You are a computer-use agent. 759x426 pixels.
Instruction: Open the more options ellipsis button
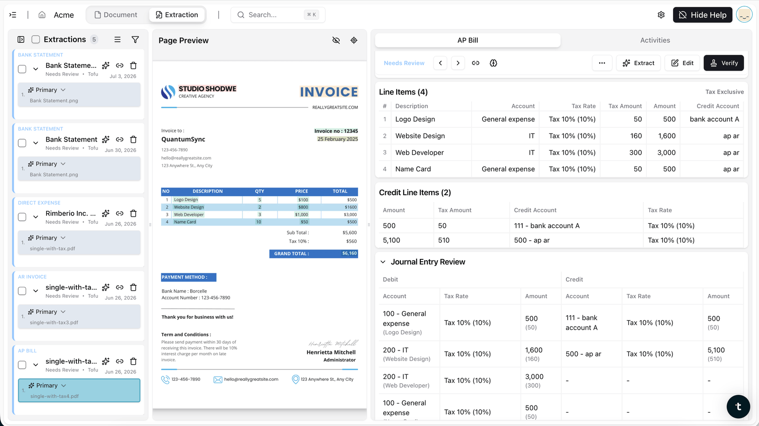(602, 63)
